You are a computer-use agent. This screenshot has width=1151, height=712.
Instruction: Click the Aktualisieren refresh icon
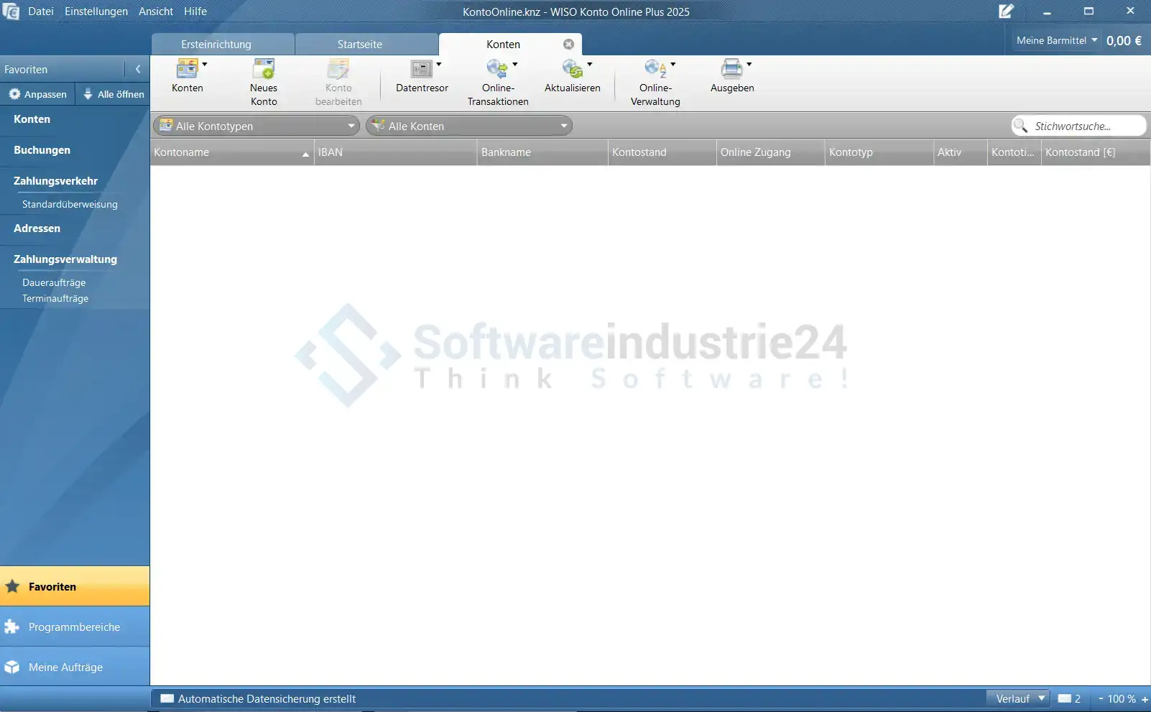tap(572, 70)
